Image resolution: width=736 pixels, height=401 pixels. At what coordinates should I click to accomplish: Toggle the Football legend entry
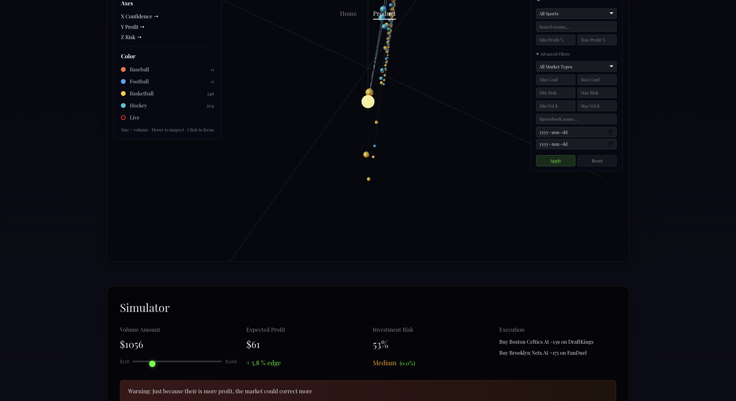point(139,81)
